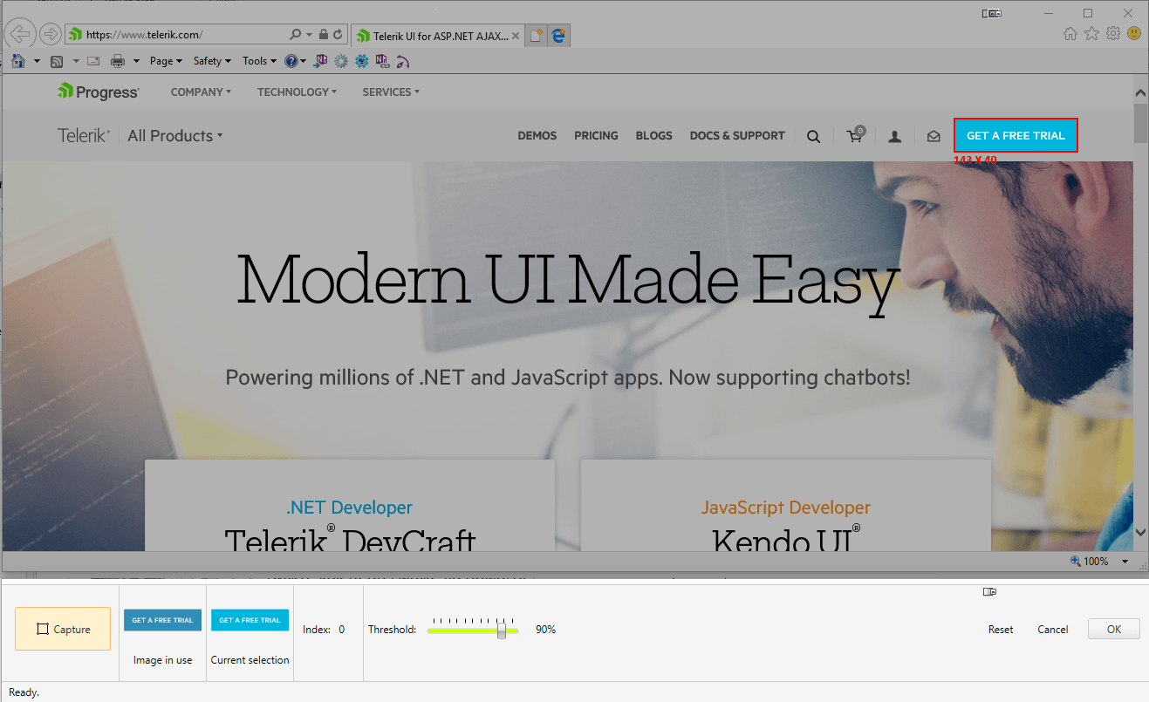Click the Image in use thumbnail

(163, 620)
